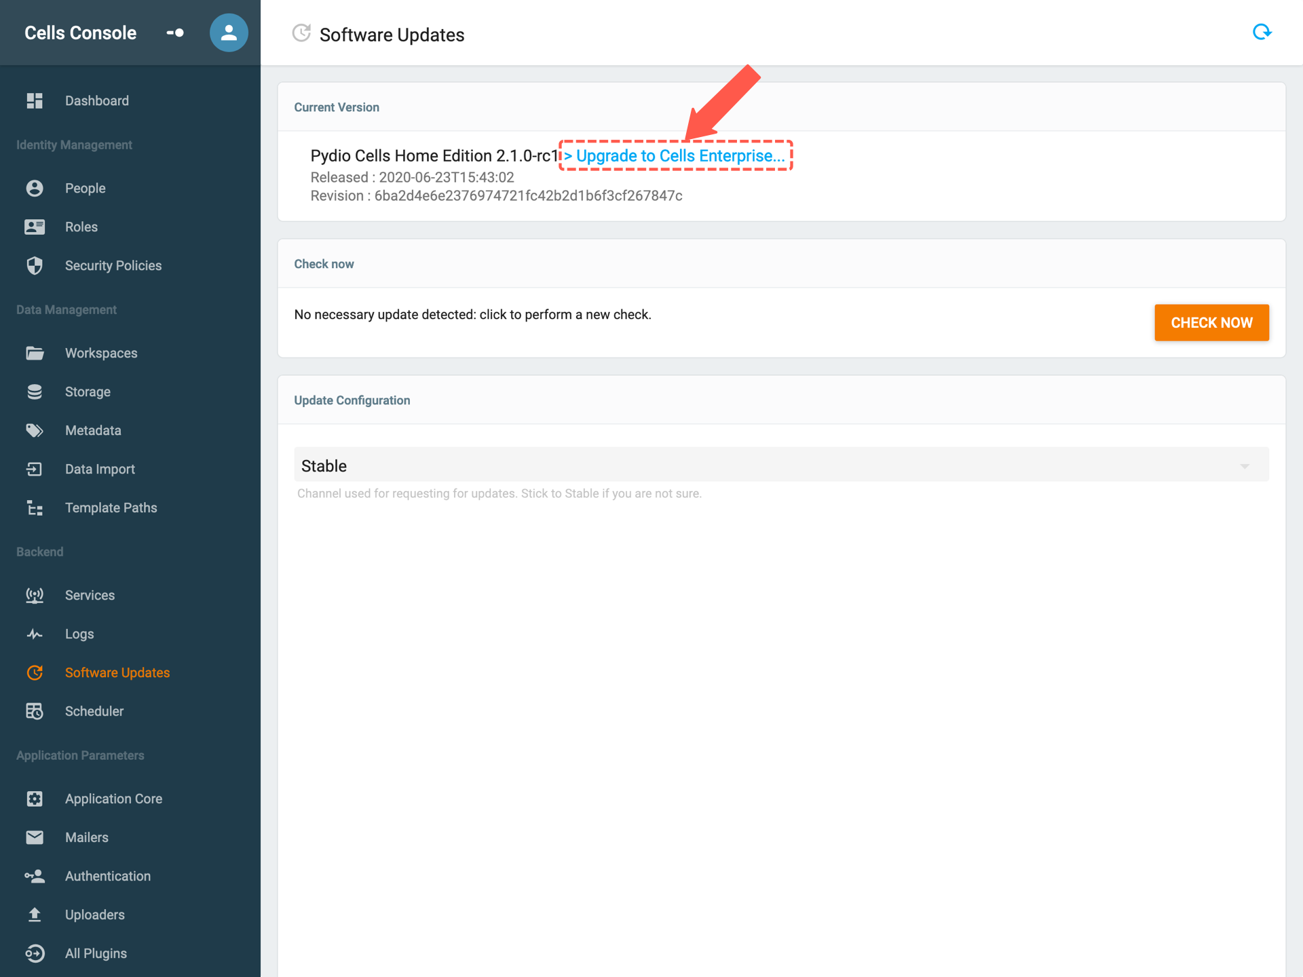
Task: Click the Pydio Cells Home Edition version text
Action: click(434, 155)
